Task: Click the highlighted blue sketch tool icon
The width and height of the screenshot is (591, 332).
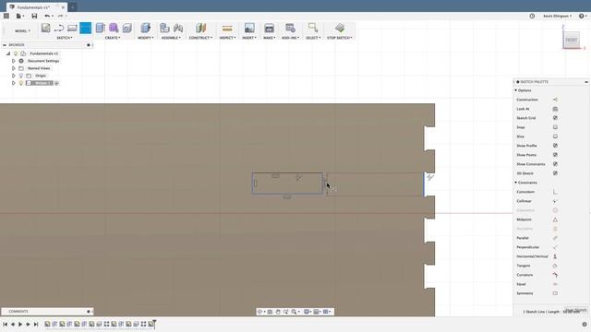Action: 86,28
